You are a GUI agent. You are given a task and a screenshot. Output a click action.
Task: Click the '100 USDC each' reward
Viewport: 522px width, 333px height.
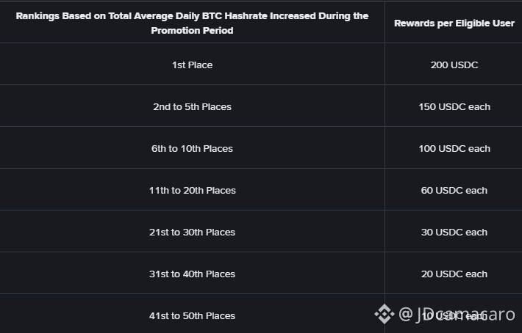454,149
